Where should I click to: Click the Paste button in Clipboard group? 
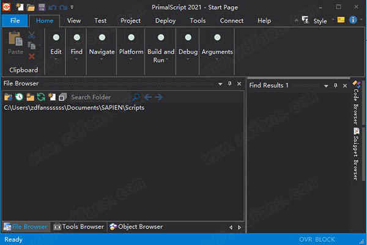15,43
